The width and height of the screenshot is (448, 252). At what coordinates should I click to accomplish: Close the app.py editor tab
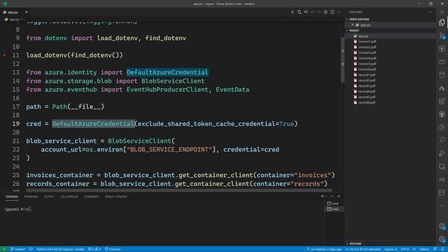(27, 12)
